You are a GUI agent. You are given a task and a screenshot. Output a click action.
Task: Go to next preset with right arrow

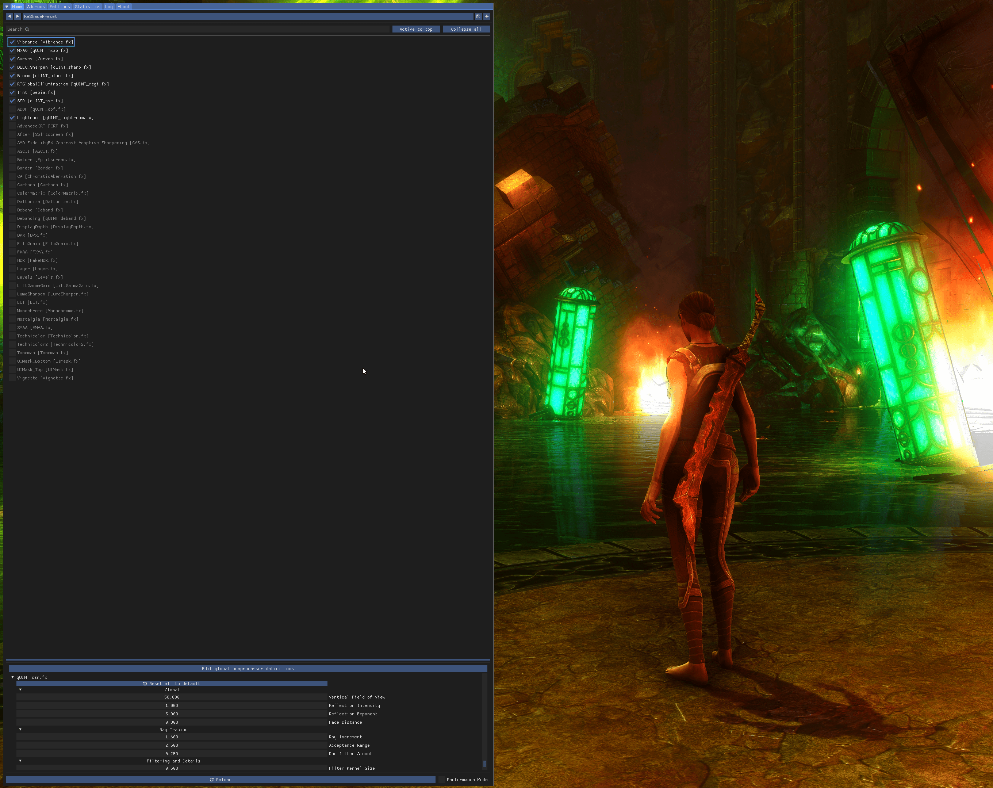pyautogui.click(x=18, y=16)
